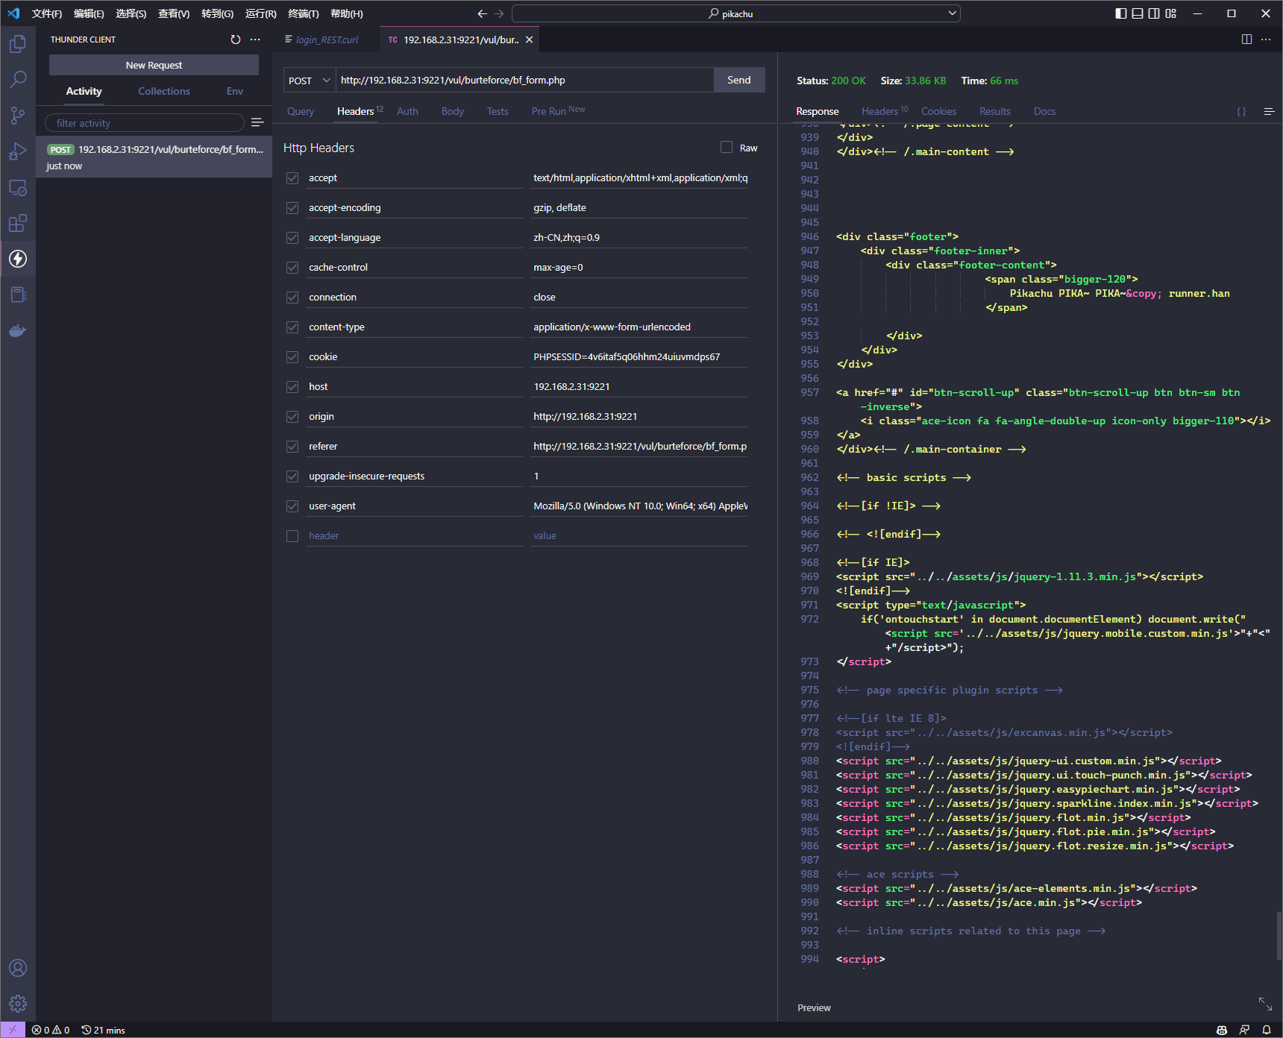
Task: Open the 运行(R) menu
Action: pos(260,13)
